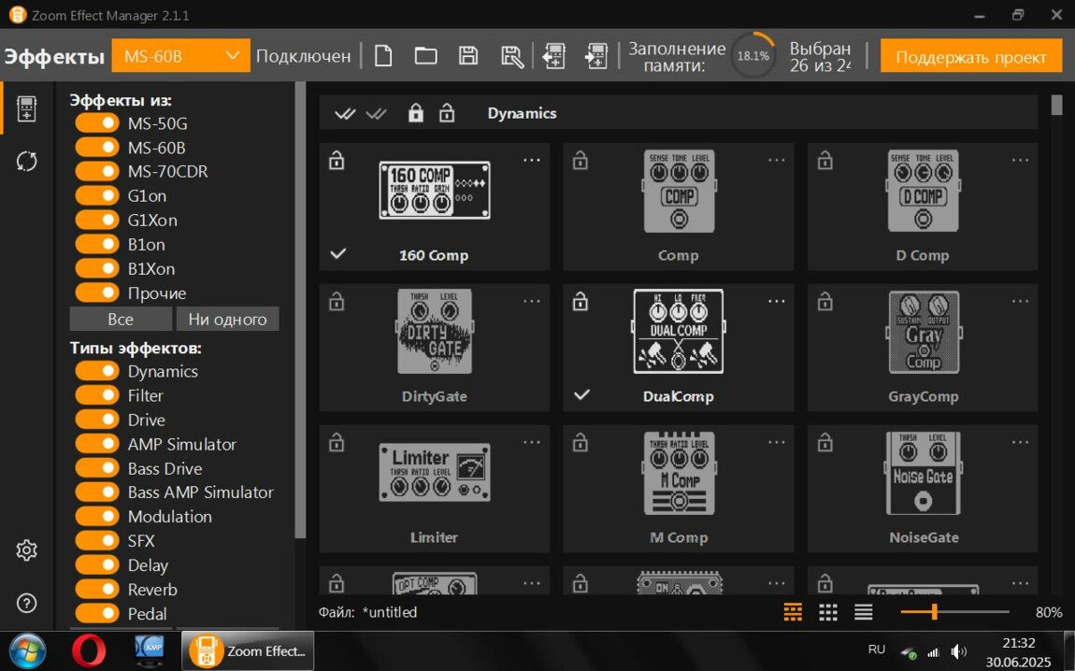Open more options on Comp card
Screen dimensions: 1075x671
(x=776, y=161)
